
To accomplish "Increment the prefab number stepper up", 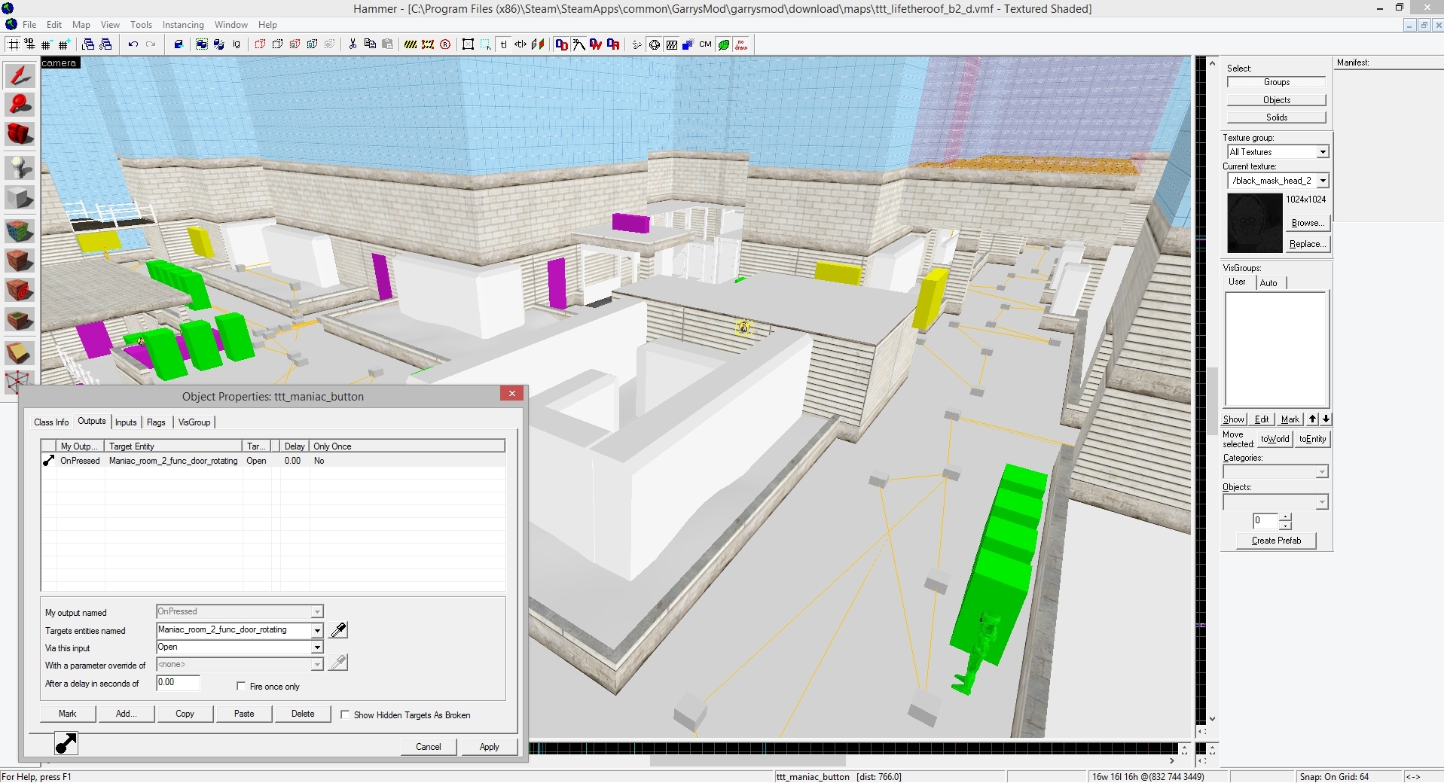I will click(1285, 516).
